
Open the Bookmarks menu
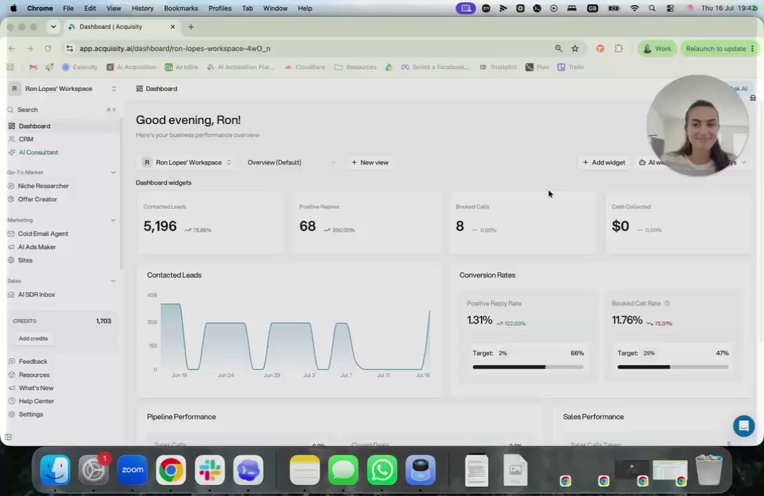click(181, 8)
